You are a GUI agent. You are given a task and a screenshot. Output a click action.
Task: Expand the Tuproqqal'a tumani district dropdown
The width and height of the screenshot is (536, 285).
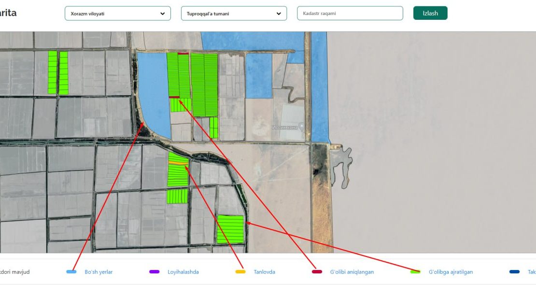pyautogui.click(x=234, y=14)
